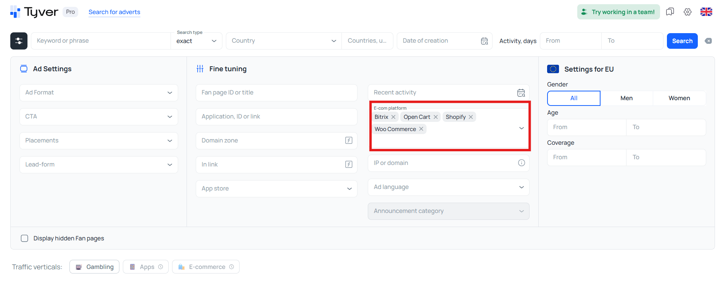Clear search with the gray reset icon
Viewport: 723px width, 288px height.
(708, 41)
